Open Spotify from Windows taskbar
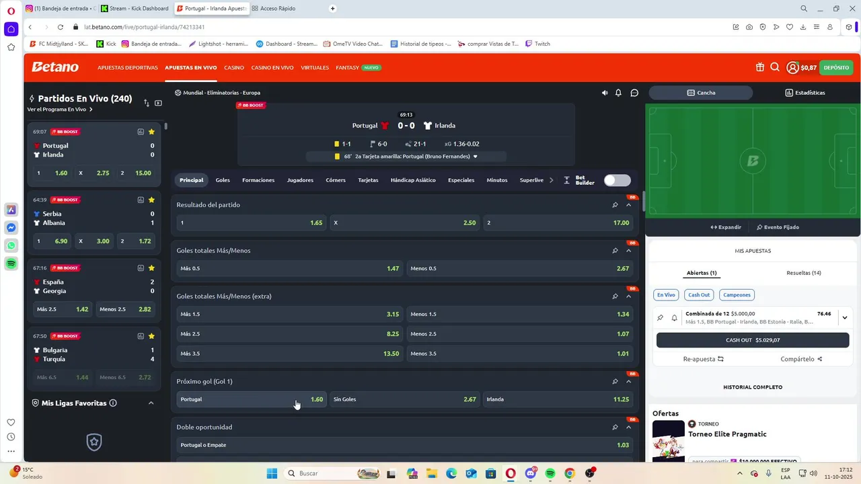The image size is (861, 484). point(550,473)
